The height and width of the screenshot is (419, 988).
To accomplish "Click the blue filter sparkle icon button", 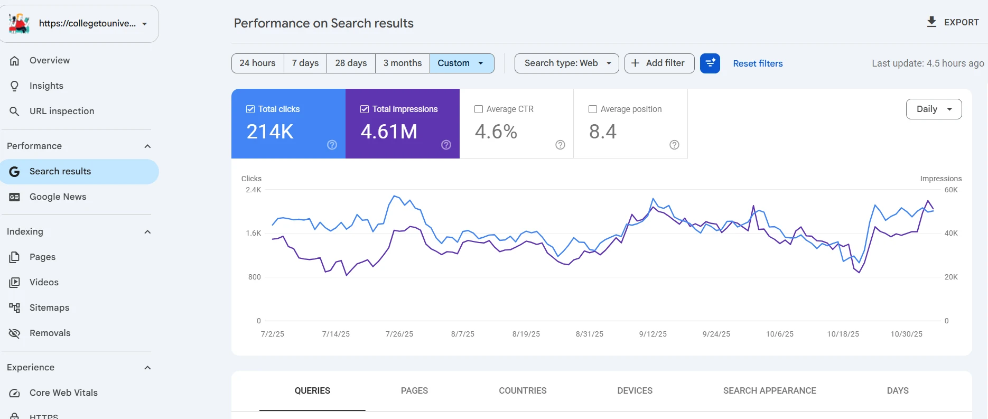I will [x=710, y=63].
